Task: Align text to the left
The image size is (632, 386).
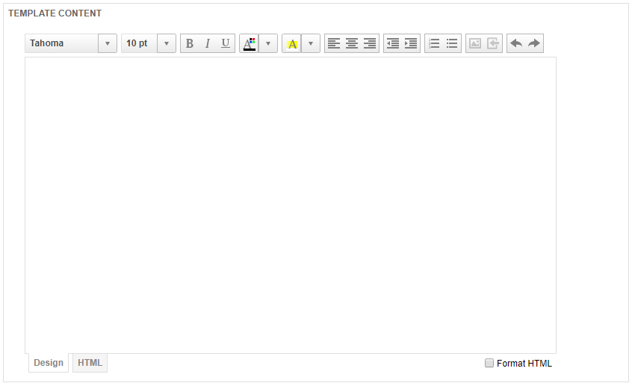Action: click(x=334, y=43)
